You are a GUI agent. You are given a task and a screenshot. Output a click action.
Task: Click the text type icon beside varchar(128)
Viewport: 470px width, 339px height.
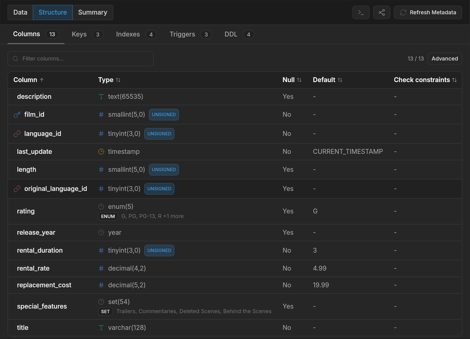(101, 328)
